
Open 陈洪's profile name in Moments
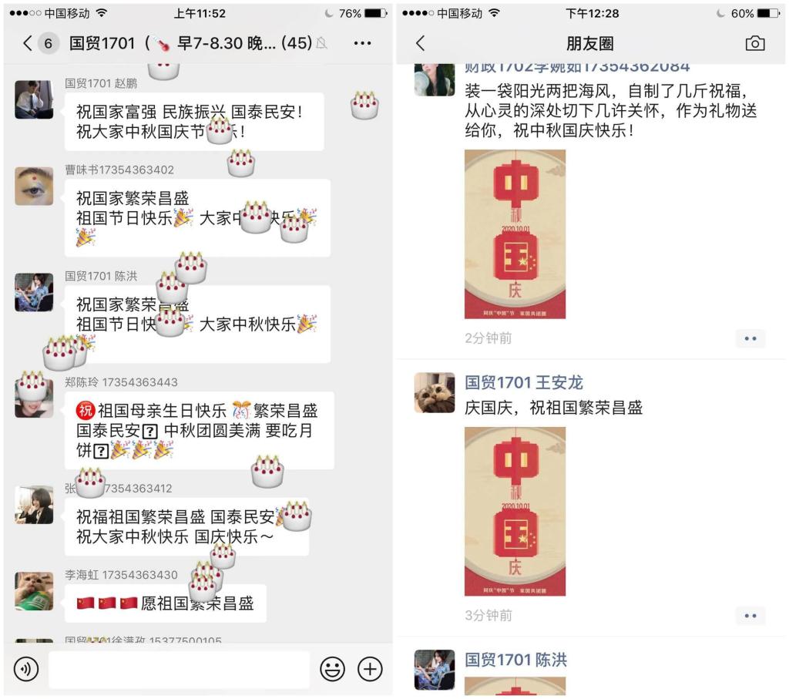click(515, 660)
